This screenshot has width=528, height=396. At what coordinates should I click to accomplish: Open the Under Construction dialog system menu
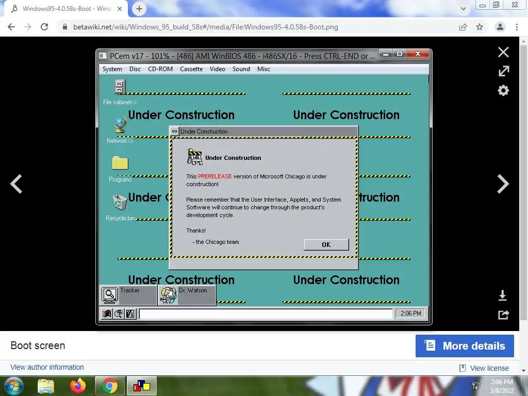(x=174, y=131)
